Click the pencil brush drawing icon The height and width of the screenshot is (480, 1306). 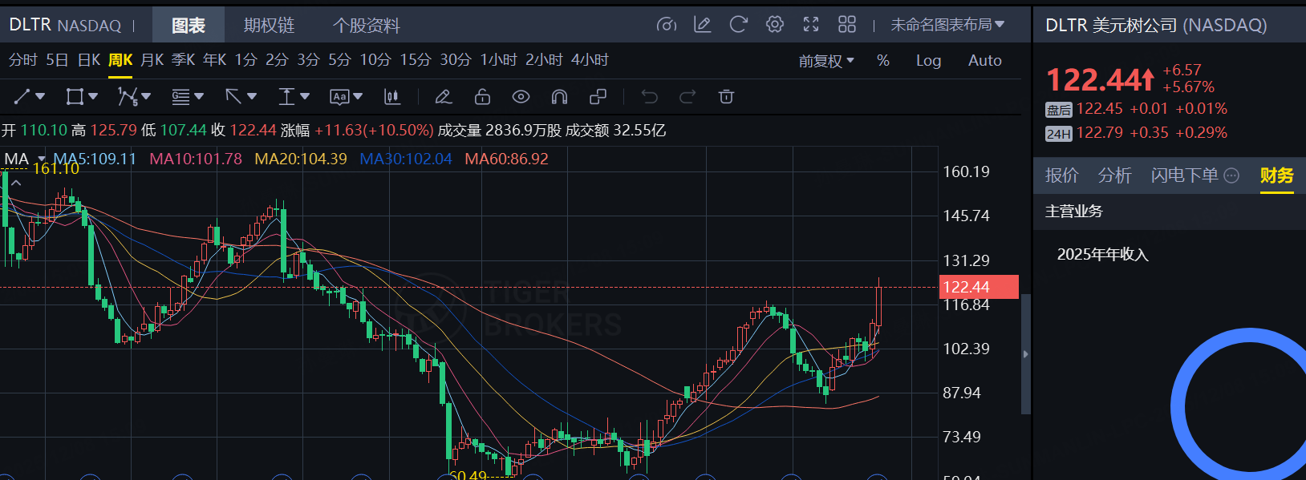pos(443,97)
